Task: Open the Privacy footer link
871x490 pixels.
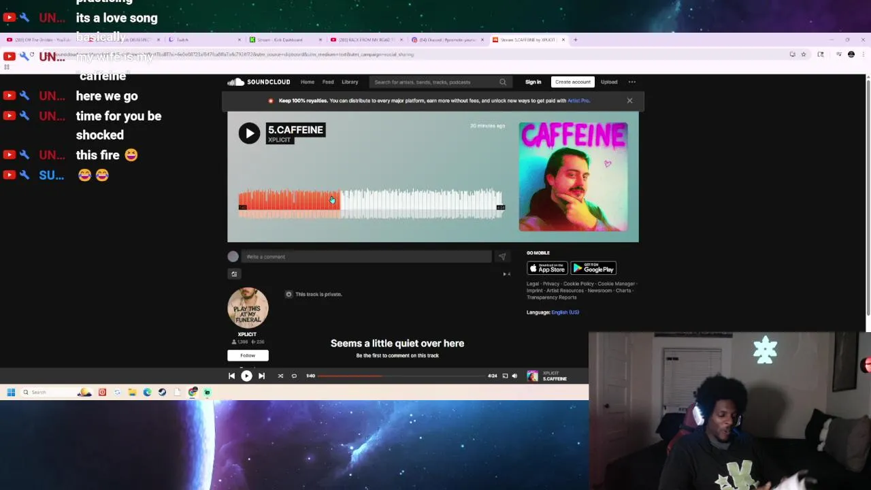Action: point(551,284)
